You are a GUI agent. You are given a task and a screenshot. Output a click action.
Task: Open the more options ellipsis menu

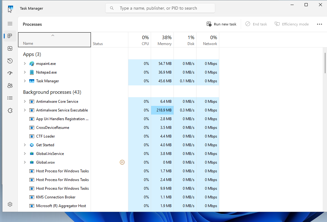(319, 24)
